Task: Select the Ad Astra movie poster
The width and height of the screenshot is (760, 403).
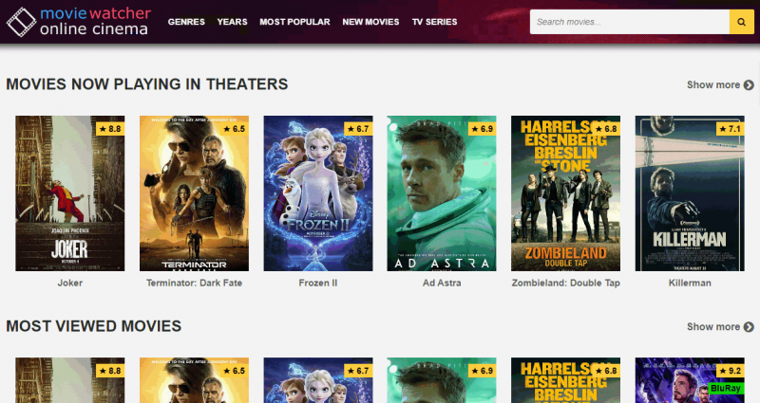Action: (441, 194)
